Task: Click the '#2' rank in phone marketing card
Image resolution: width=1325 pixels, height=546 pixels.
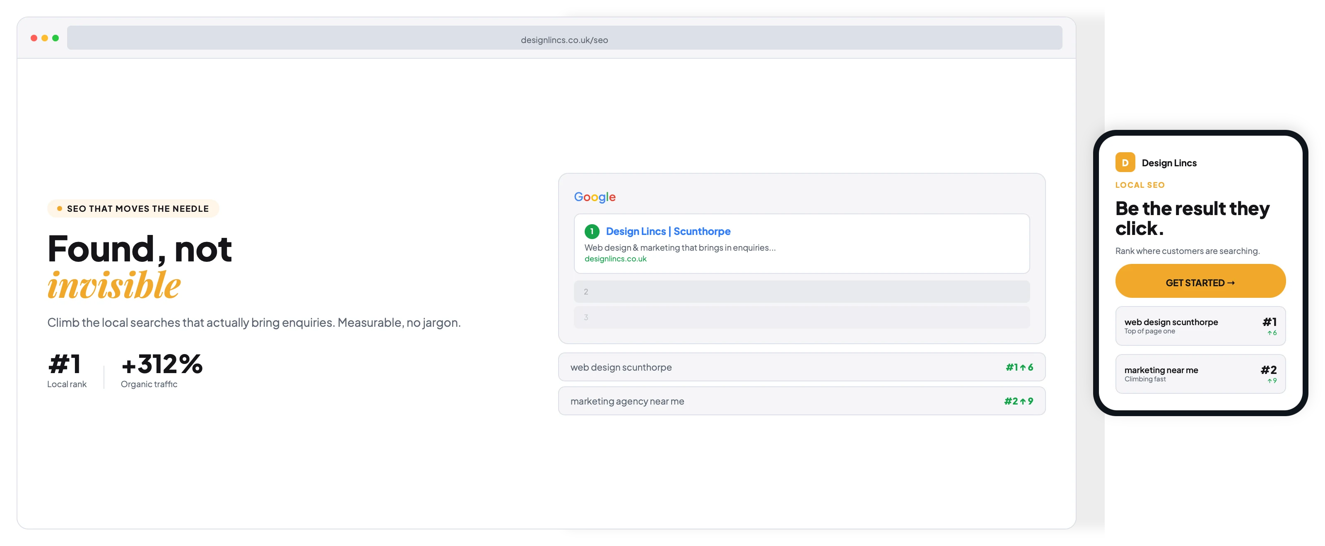Action: pos(1268,370)
